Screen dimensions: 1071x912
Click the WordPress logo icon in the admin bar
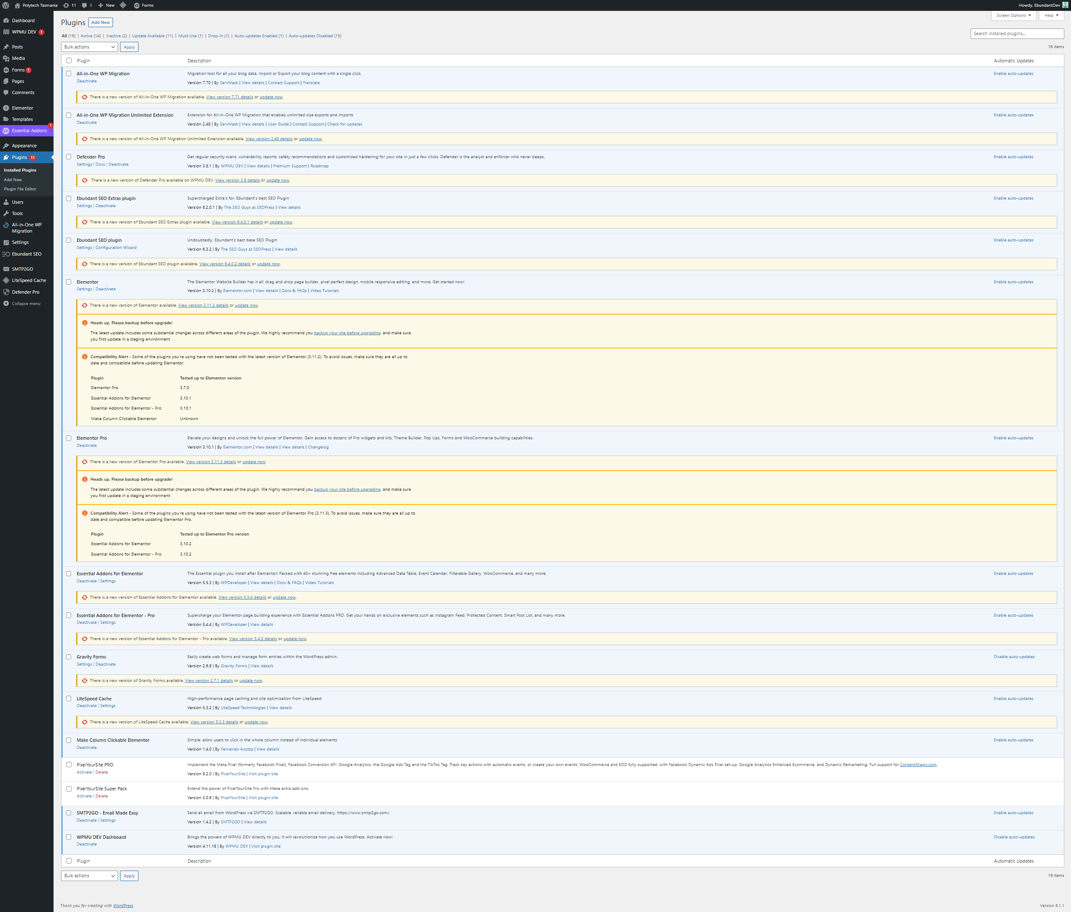pos(6,5)
